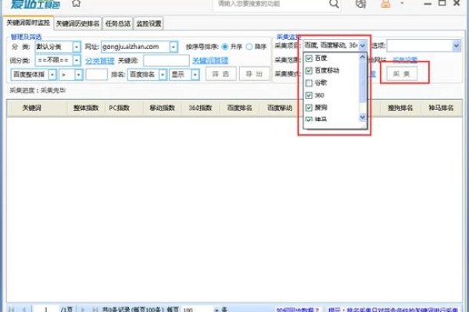Click the 分类管理 link

pyautogui.click(x=100, y=61)
